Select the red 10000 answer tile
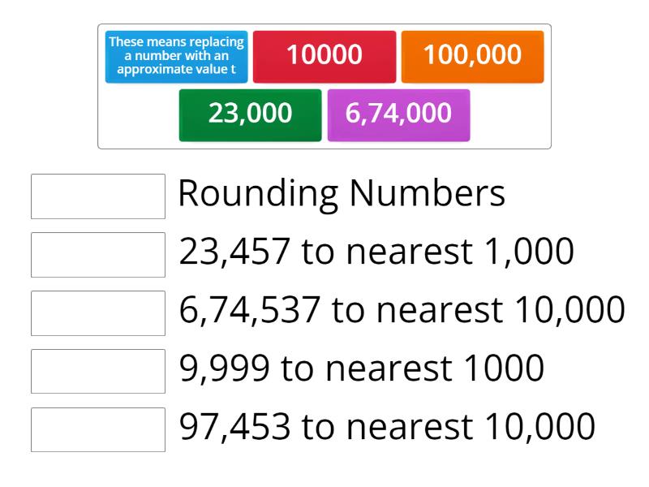This screenshot has height=487, width=649. pyautogui.click(x=324, y=55)
